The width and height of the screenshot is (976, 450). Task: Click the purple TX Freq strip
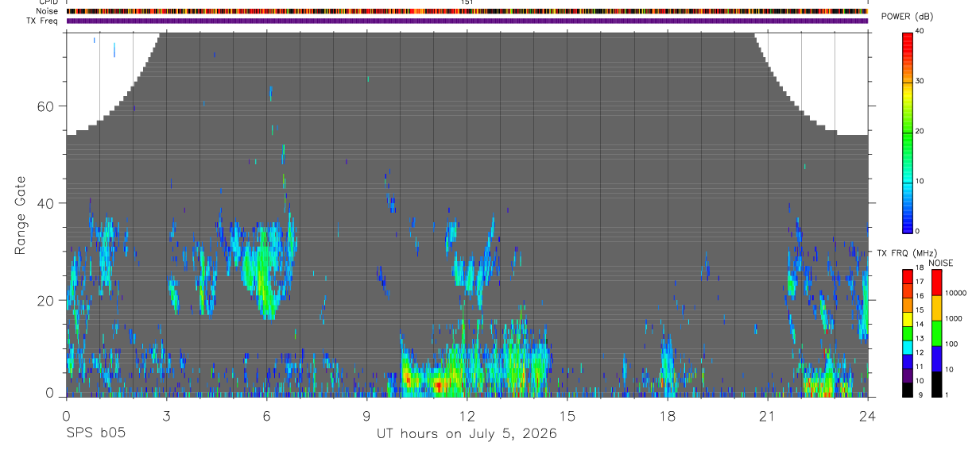coord(467,21)
